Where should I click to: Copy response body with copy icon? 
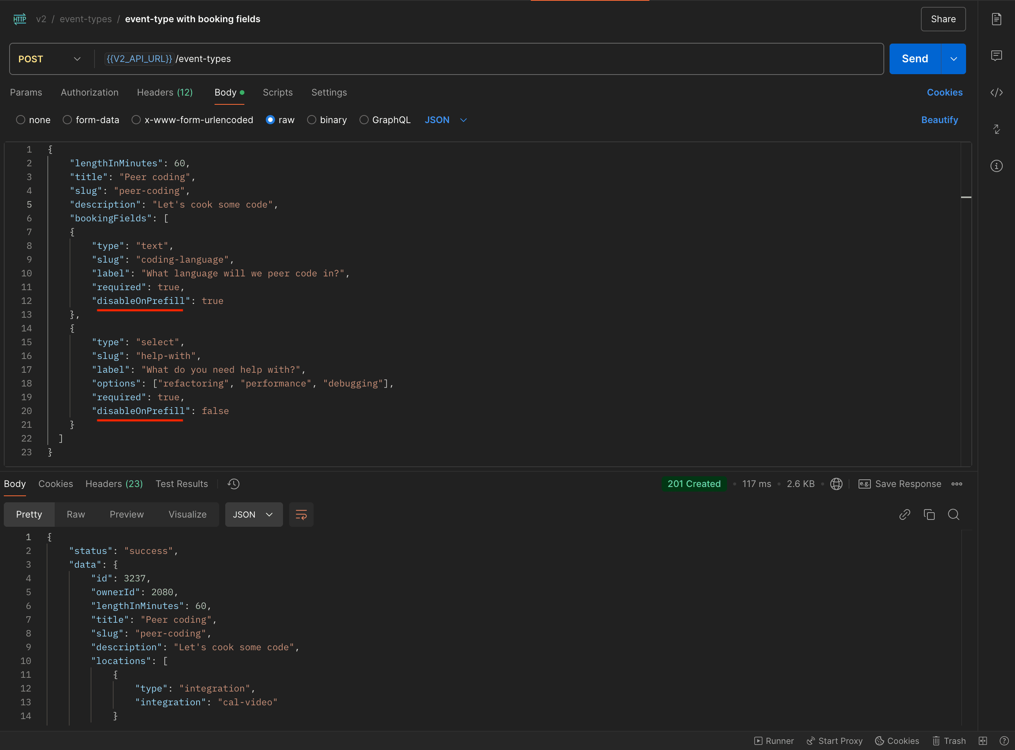tap(929, 515)
